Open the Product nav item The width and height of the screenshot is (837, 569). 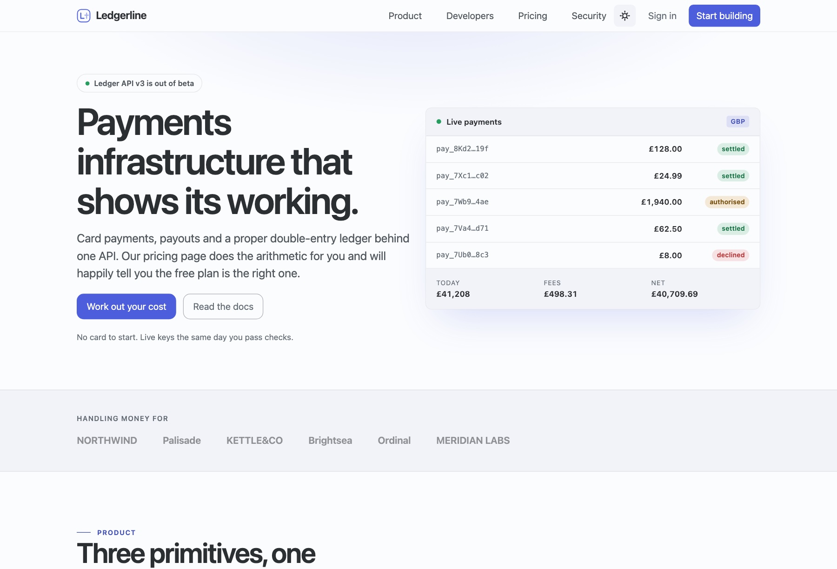(x=405, y=16)
